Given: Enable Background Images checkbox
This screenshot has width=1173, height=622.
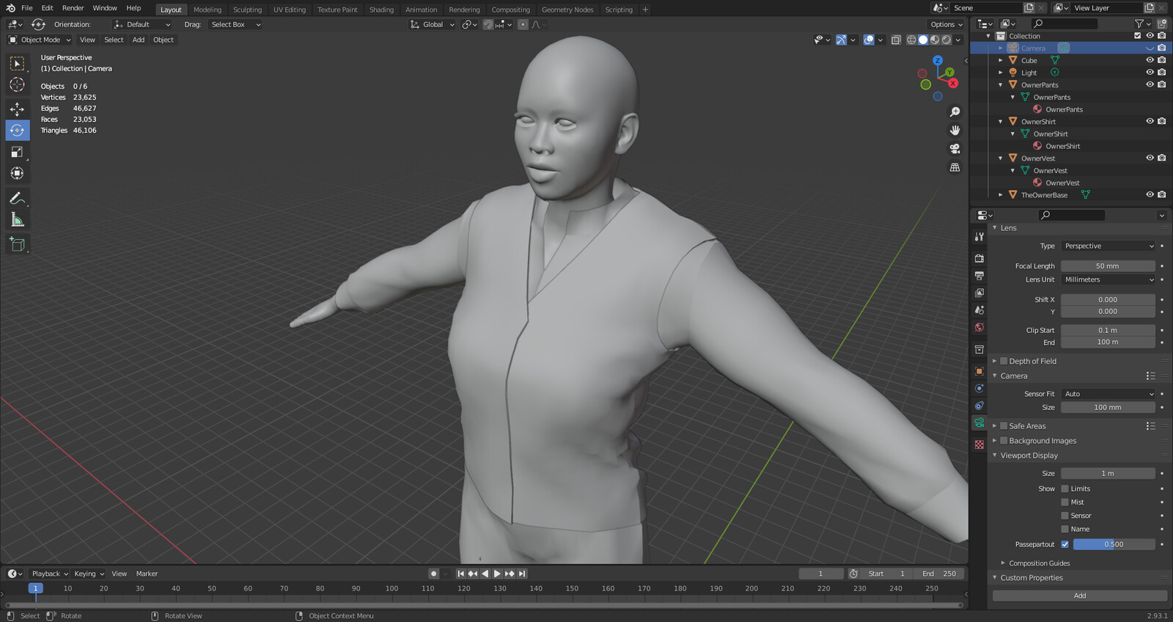Looking at the screenshot, I should 1004,441.
